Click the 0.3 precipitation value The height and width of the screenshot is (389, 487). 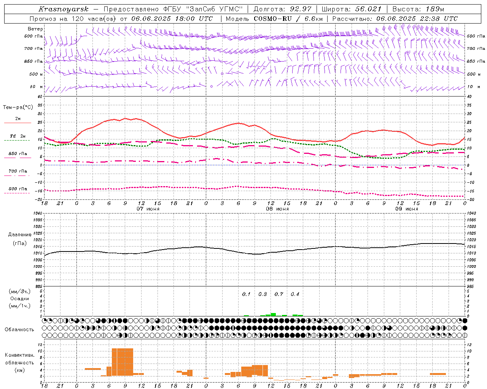(x=263, y=294)
